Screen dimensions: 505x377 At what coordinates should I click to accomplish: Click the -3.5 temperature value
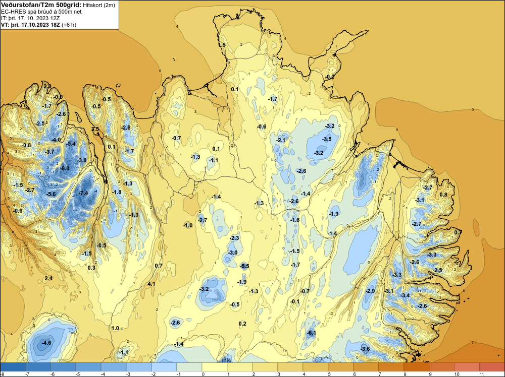click(327, 139)
